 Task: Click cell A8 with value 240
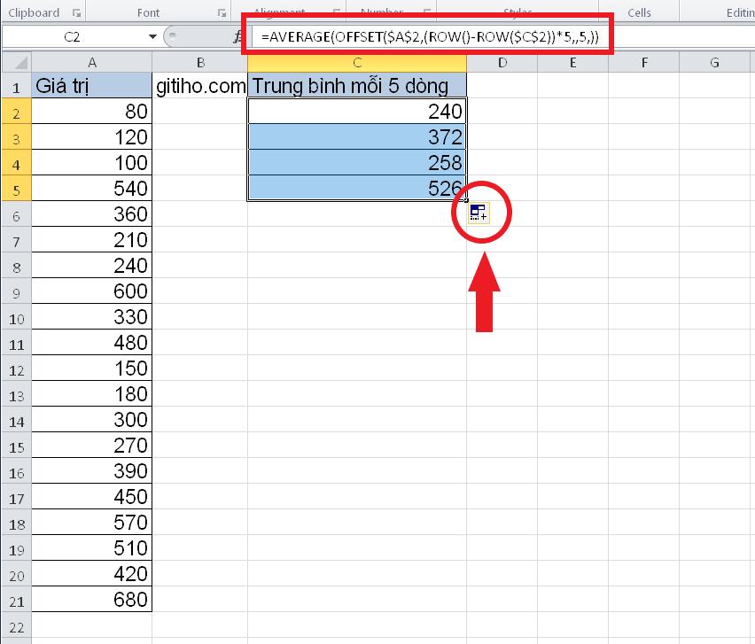point(92,265)
